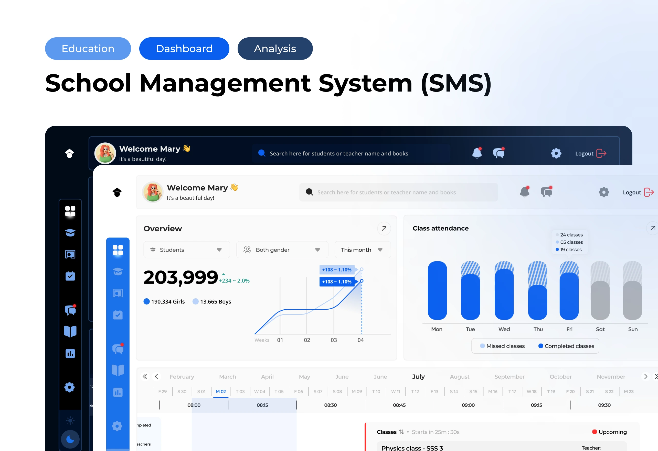Select April in month strip
Image resolution: width=658 pixels, height=451 pixels.
[x=267, y=377]
